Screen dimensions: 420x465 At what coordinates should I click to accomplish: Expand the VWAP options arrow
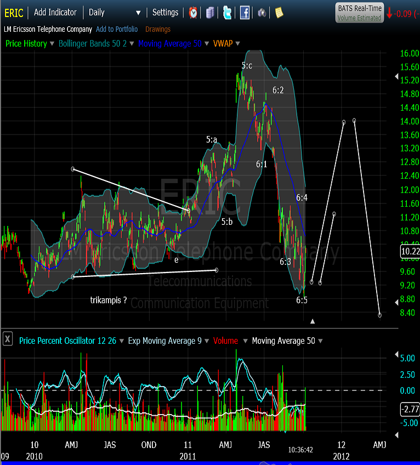click(x=237, y=44)
